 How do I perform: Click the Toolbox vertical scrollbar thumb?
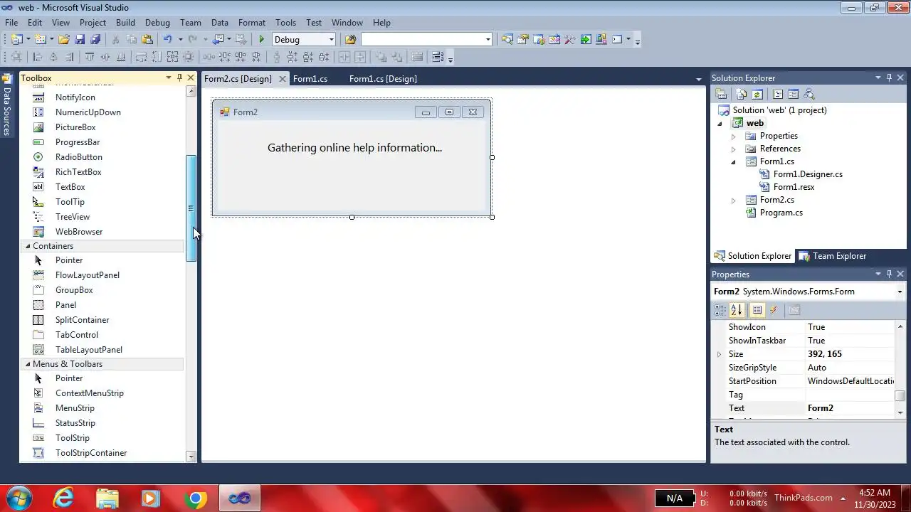pos(191,208)
